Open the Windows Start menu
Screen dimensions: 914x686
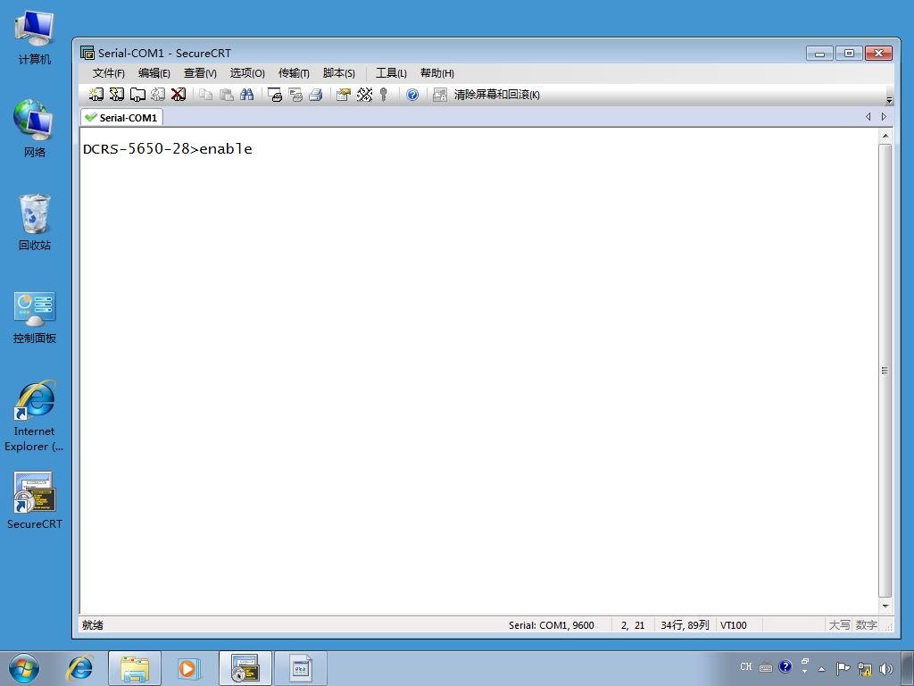coord(24,668)
